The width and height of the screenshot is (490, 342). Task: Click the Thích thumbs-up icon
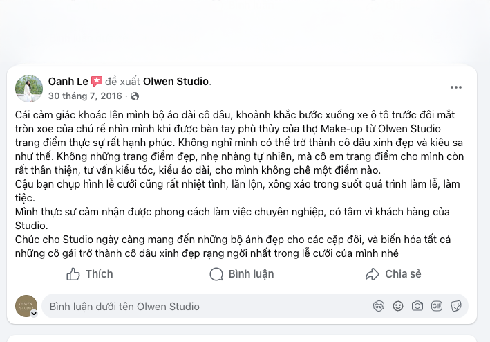point(73,275)
